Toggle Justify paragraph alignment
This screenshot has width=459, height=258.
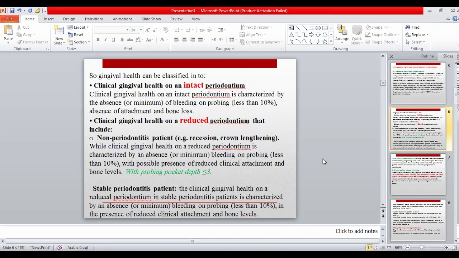tap(200, 40)
